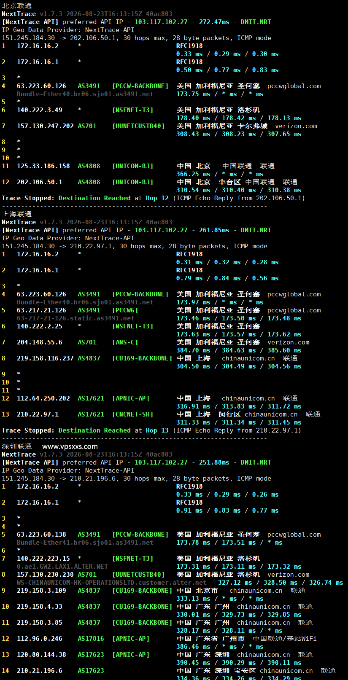Select the 272.47ms API latency value
Screen dimensions: 348x680
click(x=214, y=22)
